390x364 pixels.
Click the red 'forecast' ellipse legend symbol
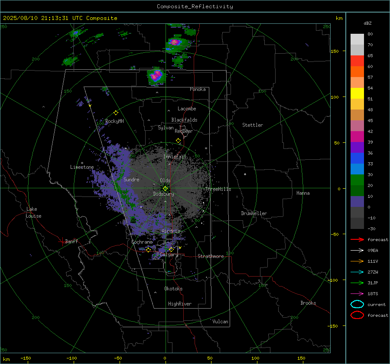(357, 315)
